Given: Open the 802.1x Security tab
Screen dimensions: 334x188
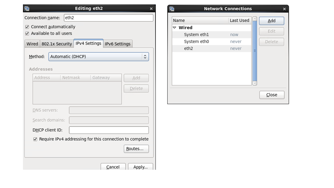Looking at the screenshot, I should point(57,44).
